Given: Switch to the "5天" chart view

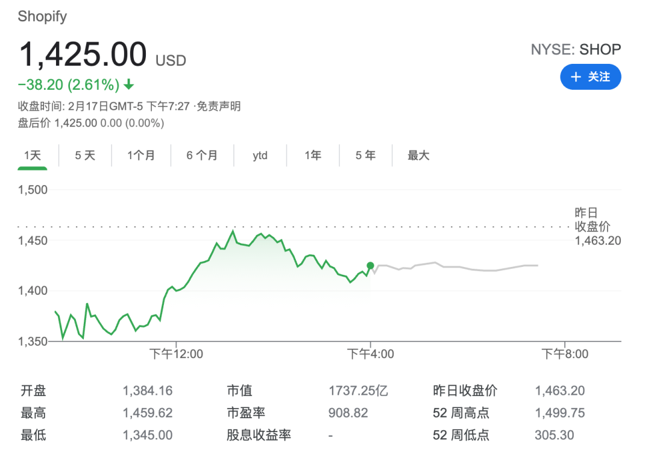Looking at the screenshot, I should coord(85,155).
